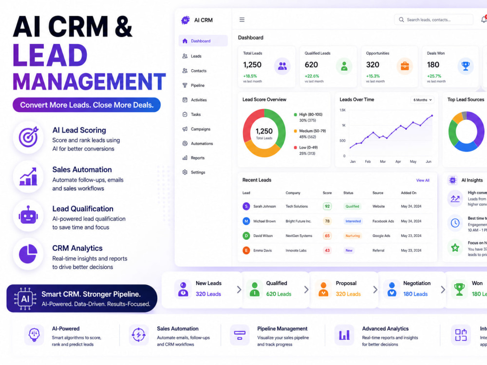The image size is (487, 365).
Task: Click the Sales Automation growth chart icon
Action: 28,176
